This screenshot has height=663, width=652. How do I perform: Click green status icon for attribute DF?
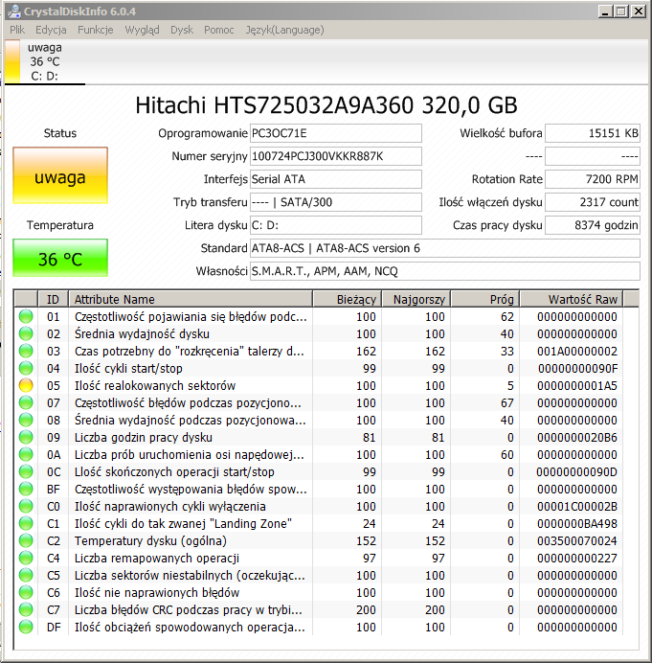click(26, 627)
